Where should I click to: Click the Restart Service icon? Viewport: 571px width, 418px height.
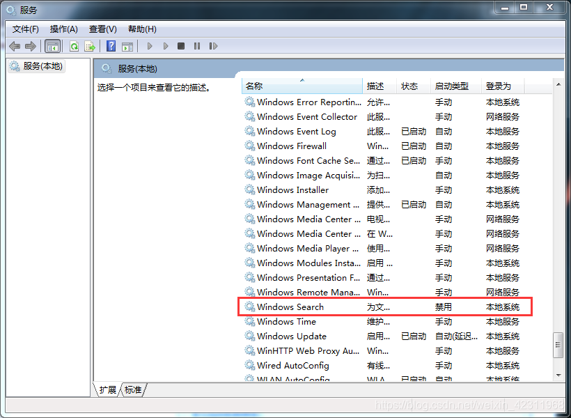pyautogui.click(x=213, y=46)
